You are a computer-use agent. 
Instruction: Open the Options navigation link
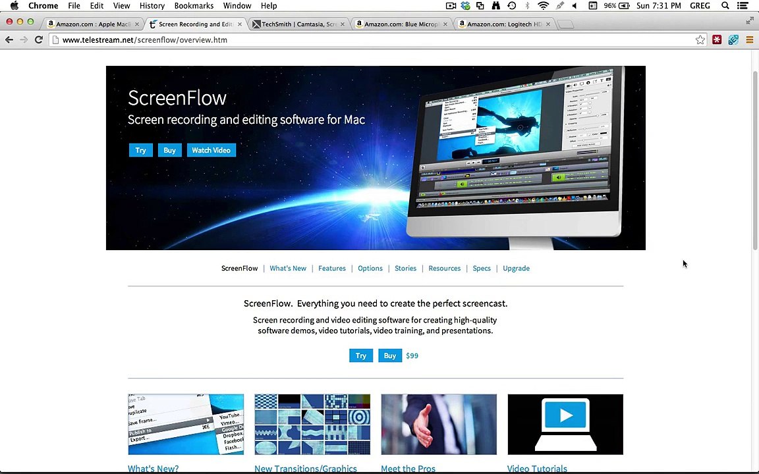click(370, 268)
